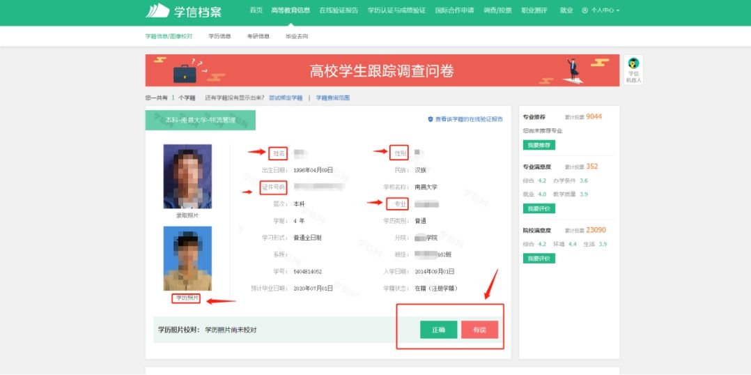Open the 首页 menu item
This screenshot has width=751, height=375.
[256, 10]
